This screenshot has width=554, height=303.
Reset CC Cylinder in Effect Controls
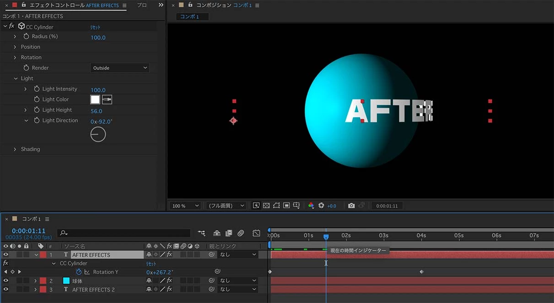point(95,27)
